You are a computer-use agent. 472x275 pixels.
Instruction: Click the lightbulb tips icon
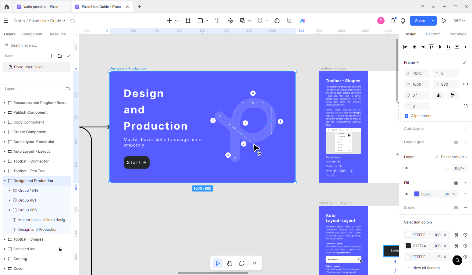tap(403, 21)
